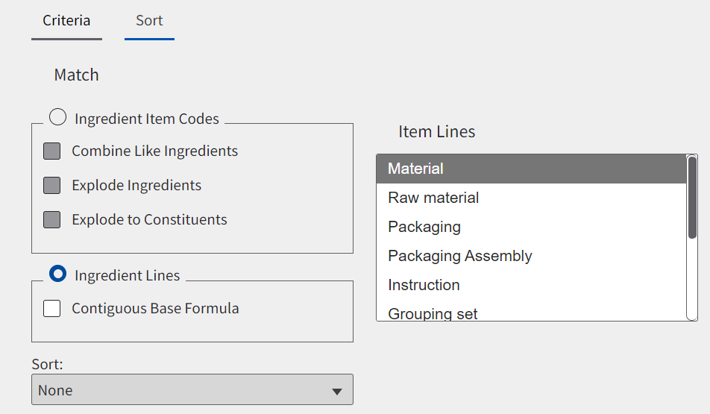Viewport: 710px width, 414px height.
Task: Click the Combine Like Ingredients label
Action: tap(154, 151)
